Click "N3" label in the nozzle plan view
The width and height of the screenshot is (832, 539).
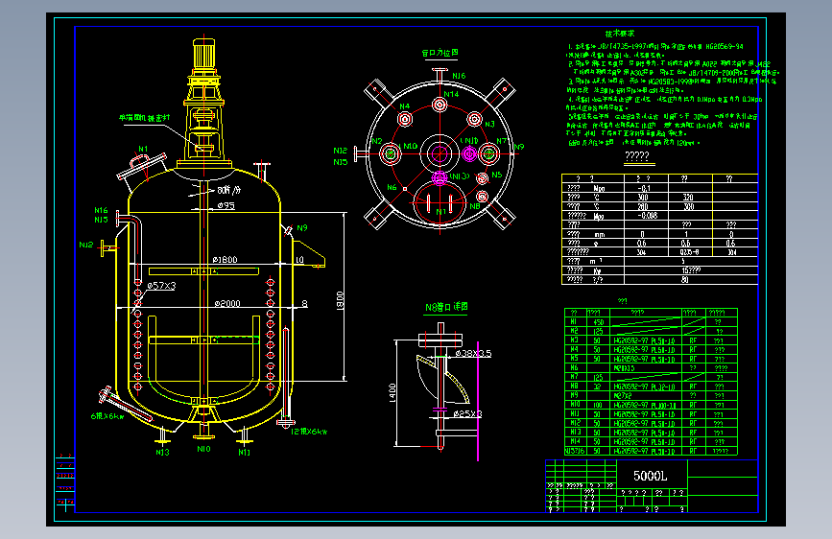pos(489,124)
